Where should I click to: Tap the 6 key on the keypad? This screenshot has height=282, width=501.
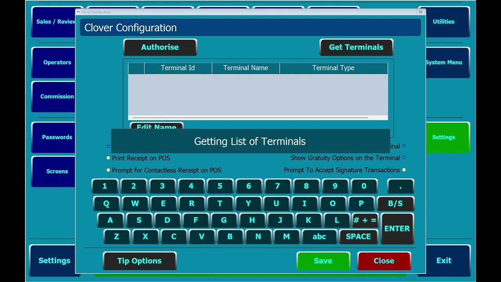249,186
